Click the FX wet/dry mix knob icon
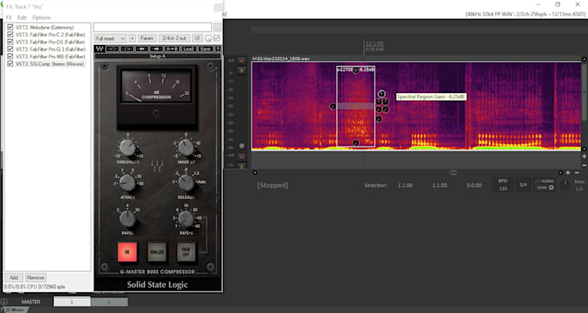 point(208,38)
